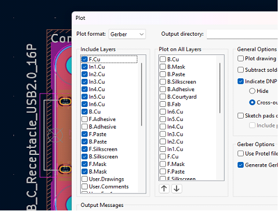Enable the Subtract soldermask option
The height and width of the screenshot is (211, 280).
[x=241, y=70]
